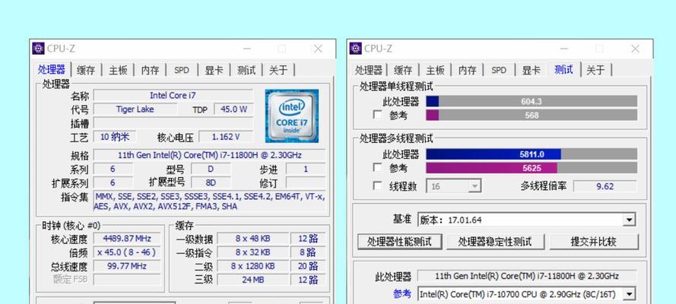This screenshot has width=676, height=304.
Task: Open reference CPU i7-10700 dropdown
Action: click(526, 295)
